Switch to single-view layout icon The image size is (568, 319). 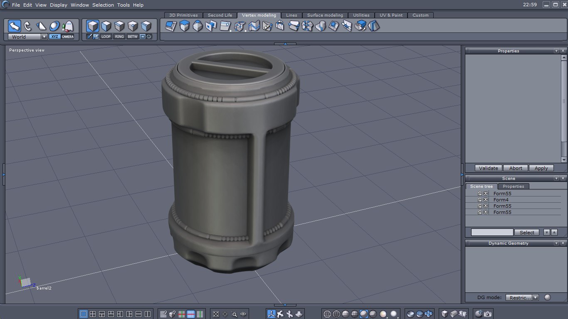pos(83,314)
